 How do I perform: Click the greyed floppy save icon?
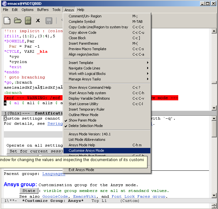point(49,21)
